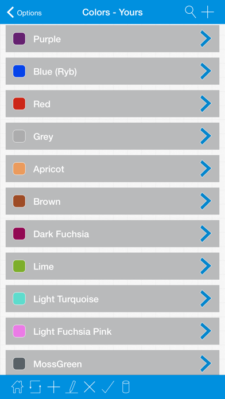Go back to Options

(x=24, y=13)
